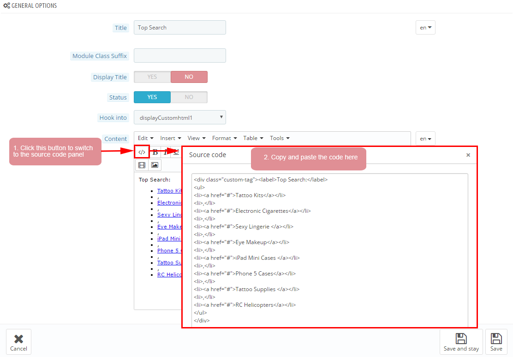Click the Cancel X icon button

click(18, 342)
